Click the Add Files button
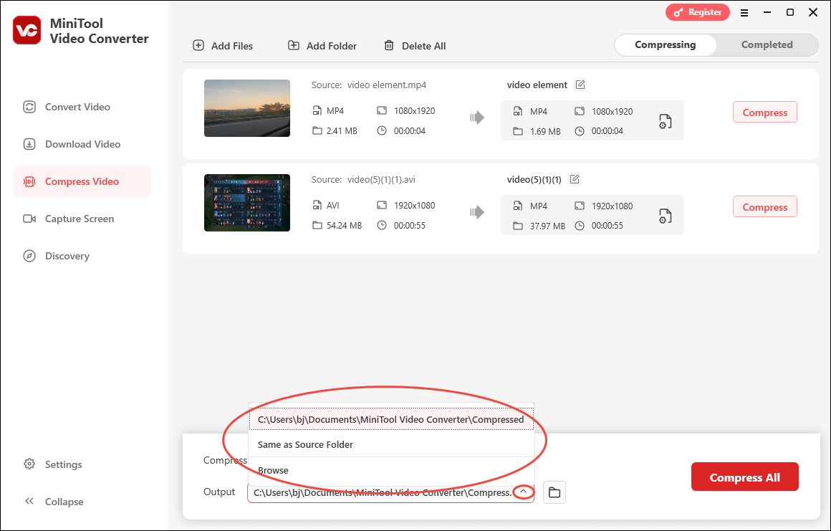 pos(223,46)
